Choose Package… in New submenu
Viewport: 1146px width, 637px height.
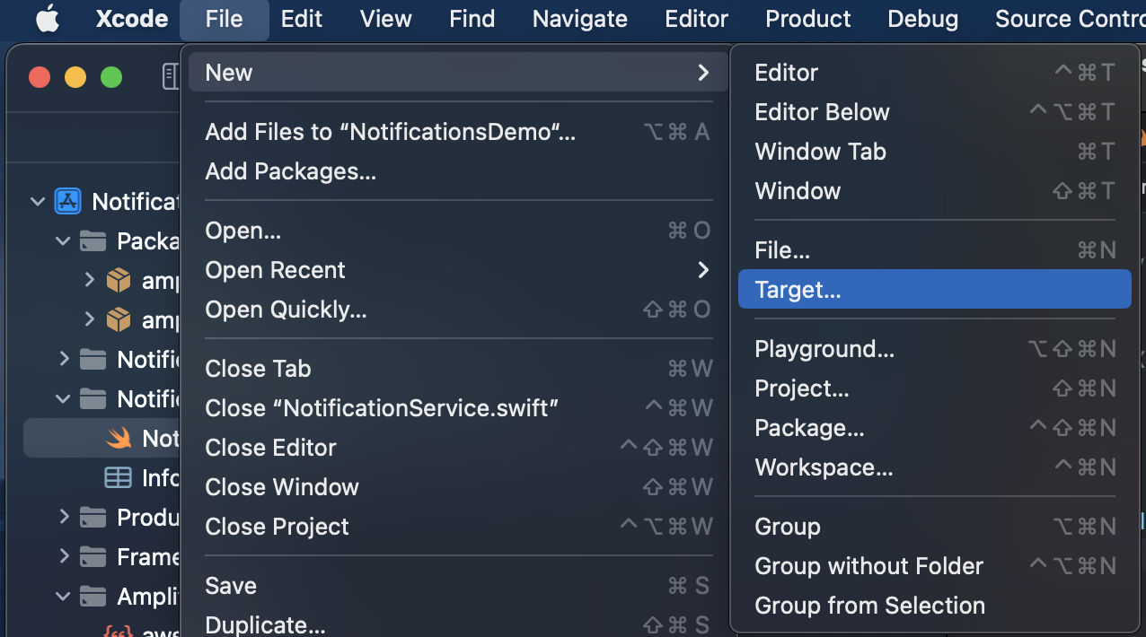935,428
